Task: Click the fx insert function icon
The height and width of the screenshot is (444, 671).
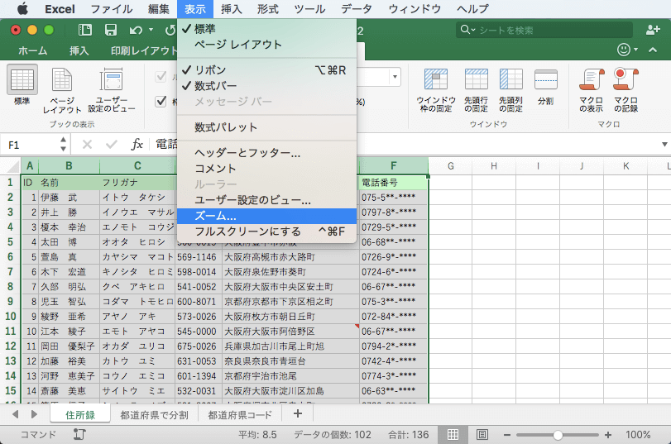Action: click(x=137, y=145)
